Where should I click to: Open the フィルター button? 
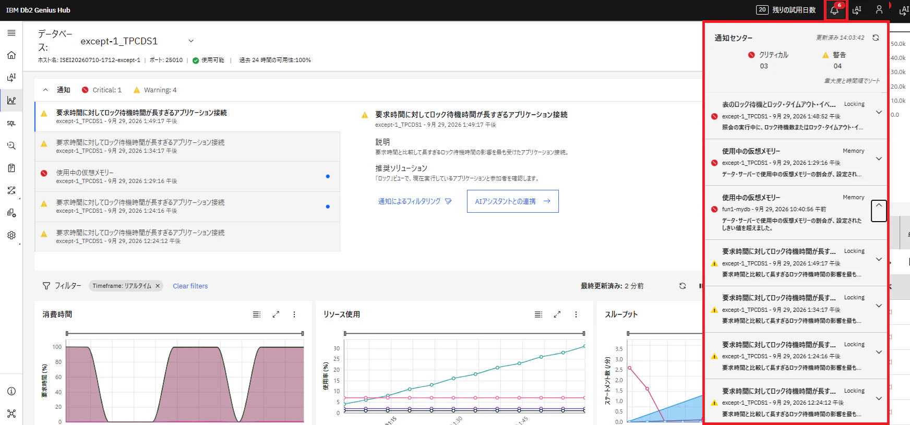click(62, 286)
